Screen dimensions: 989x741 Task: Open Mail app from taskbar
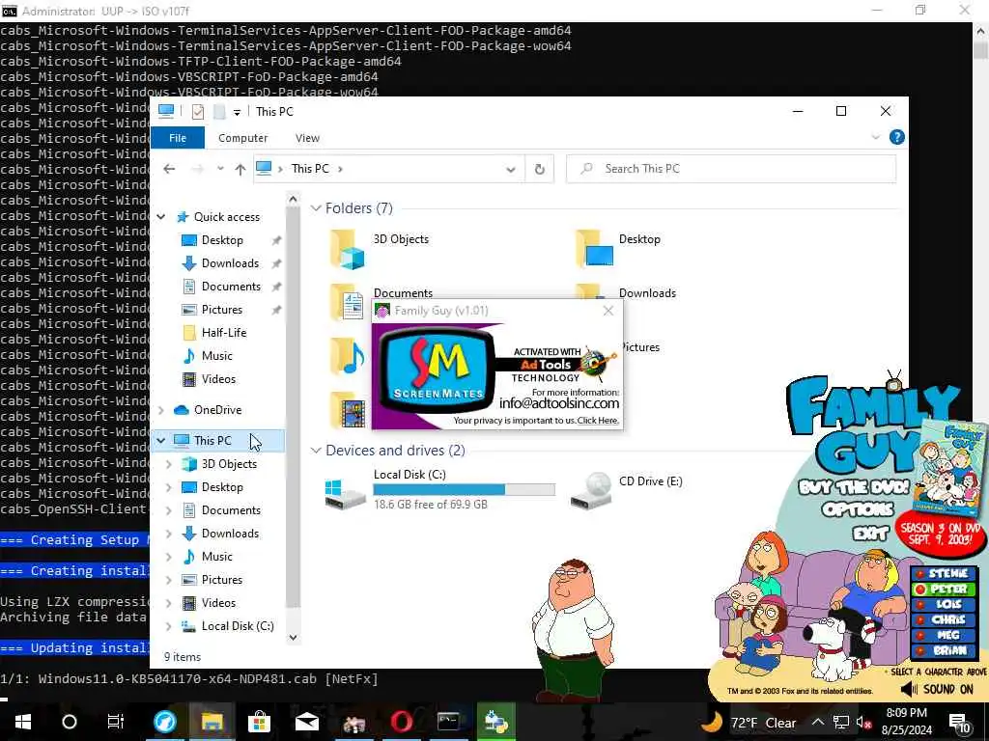coord(306,722)
